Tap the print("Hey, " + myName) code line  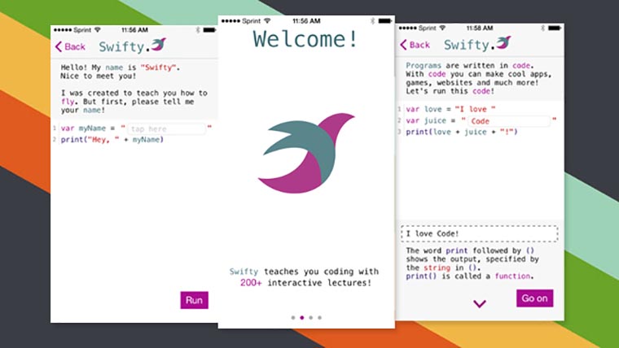(x=112, y=140)
